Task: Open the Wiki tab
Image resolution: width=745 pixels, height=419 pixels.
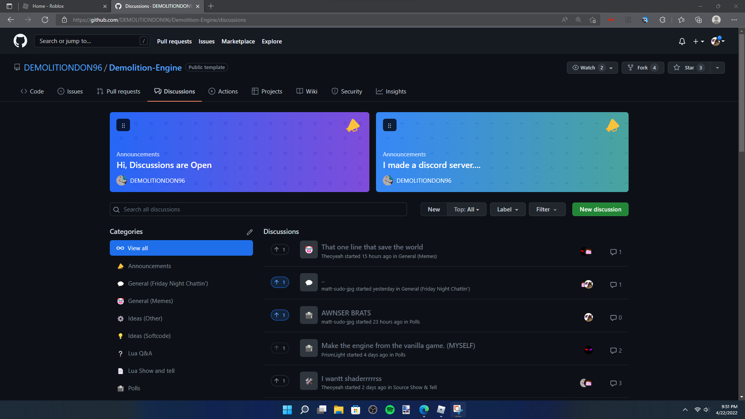Action: tap(307, 92)
